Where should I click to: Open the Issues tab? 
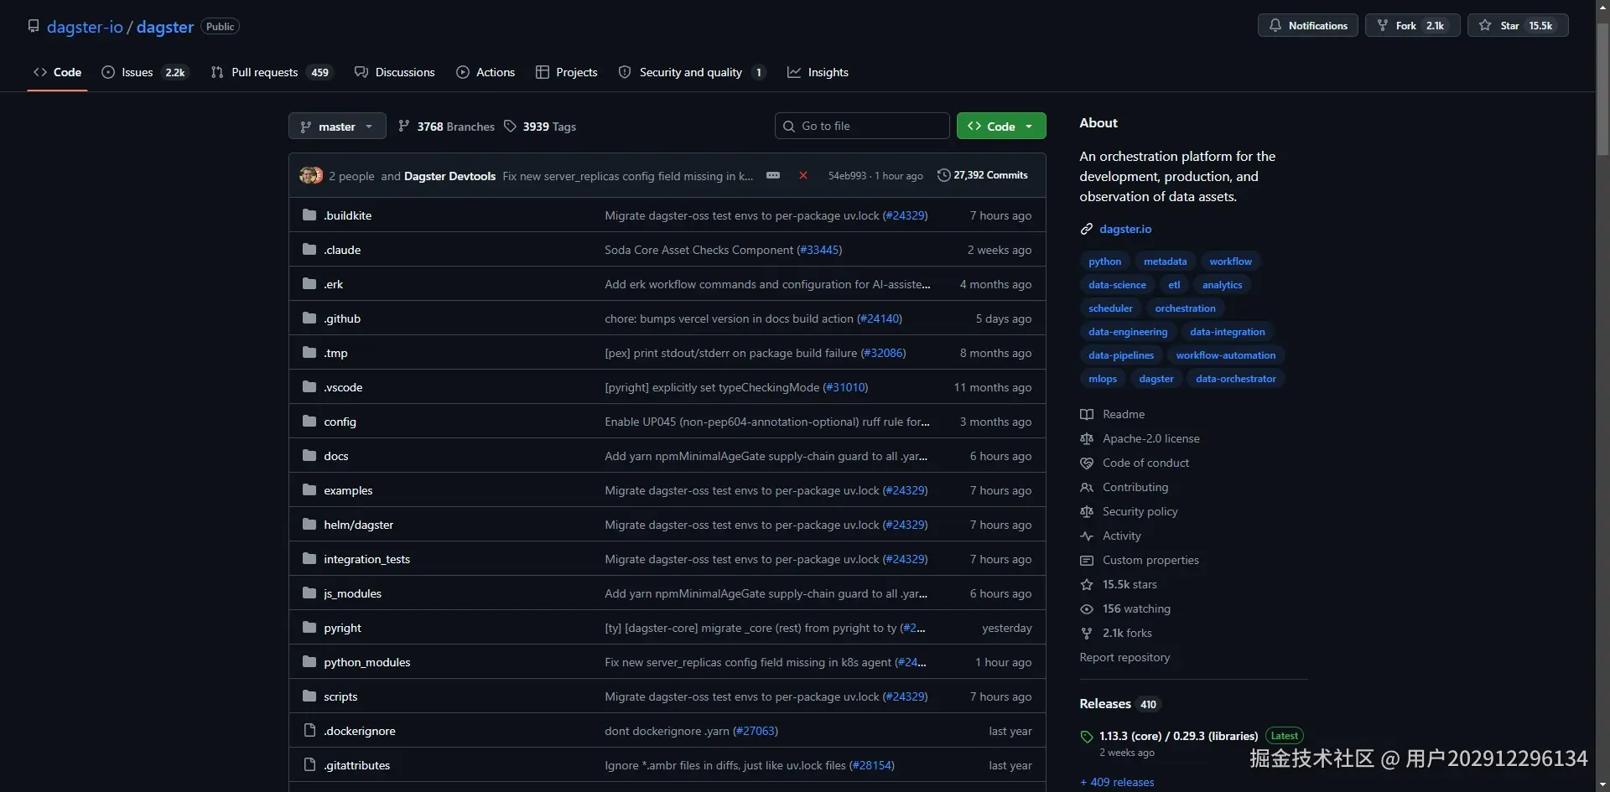(x=145, y=72)
